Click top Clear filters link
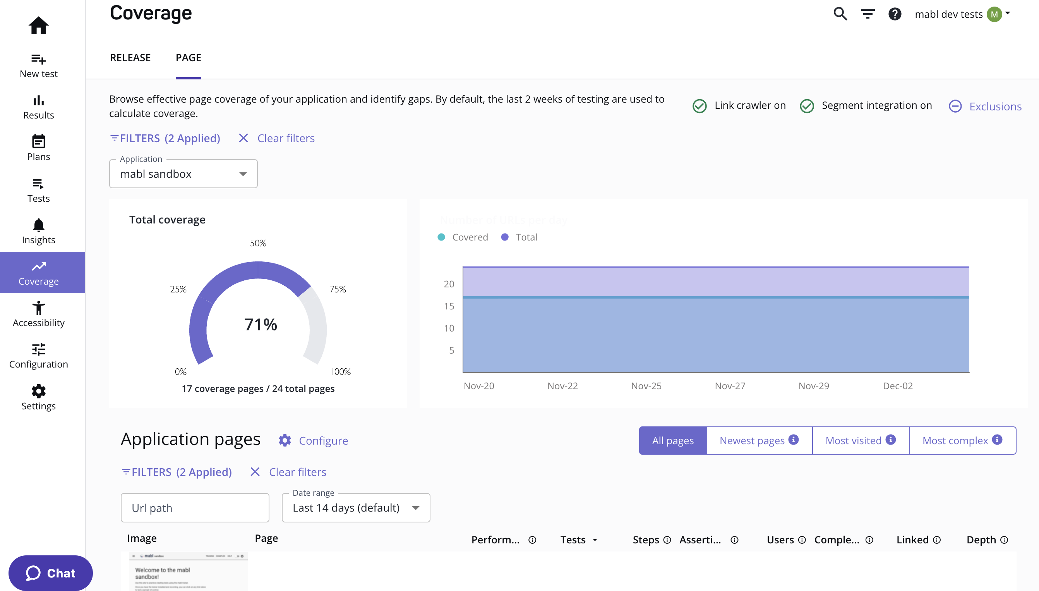The width and height of the screenshot is (1039, 591). pos(286,138)
